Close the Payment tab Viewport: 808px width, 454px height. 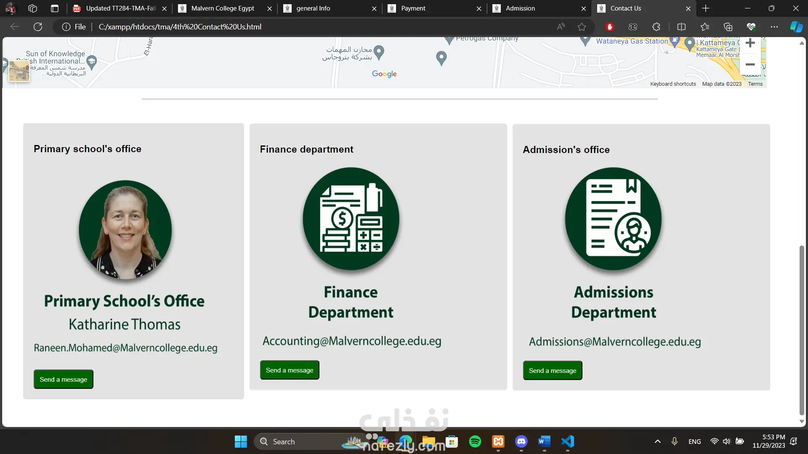point(479,8)
